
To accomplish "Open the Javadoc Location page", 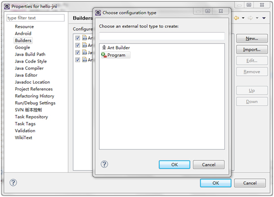I will (x=32, y=82).
